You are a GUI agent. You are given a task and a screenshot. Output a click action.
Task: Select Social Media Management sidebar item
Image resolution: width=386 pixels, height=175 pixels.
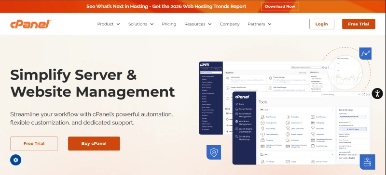coord(244,115)
